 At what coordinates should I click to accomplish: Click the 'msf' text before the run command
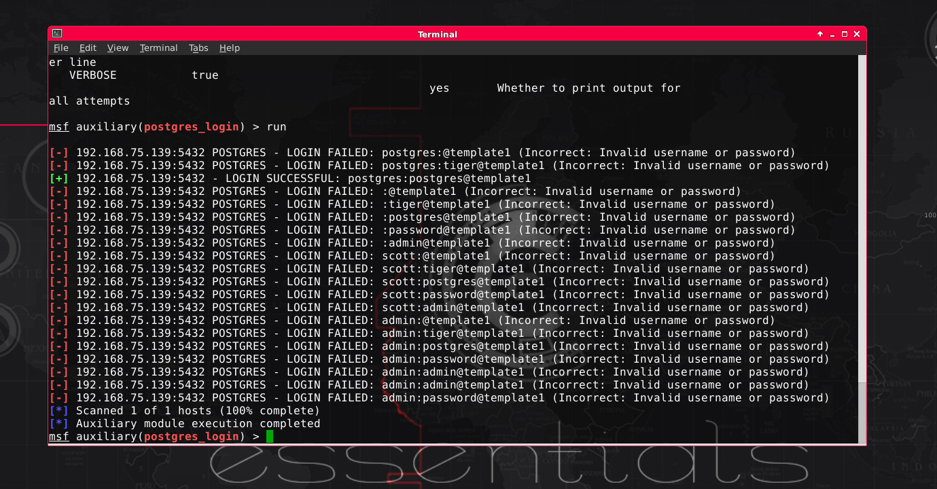pos(59,127)
